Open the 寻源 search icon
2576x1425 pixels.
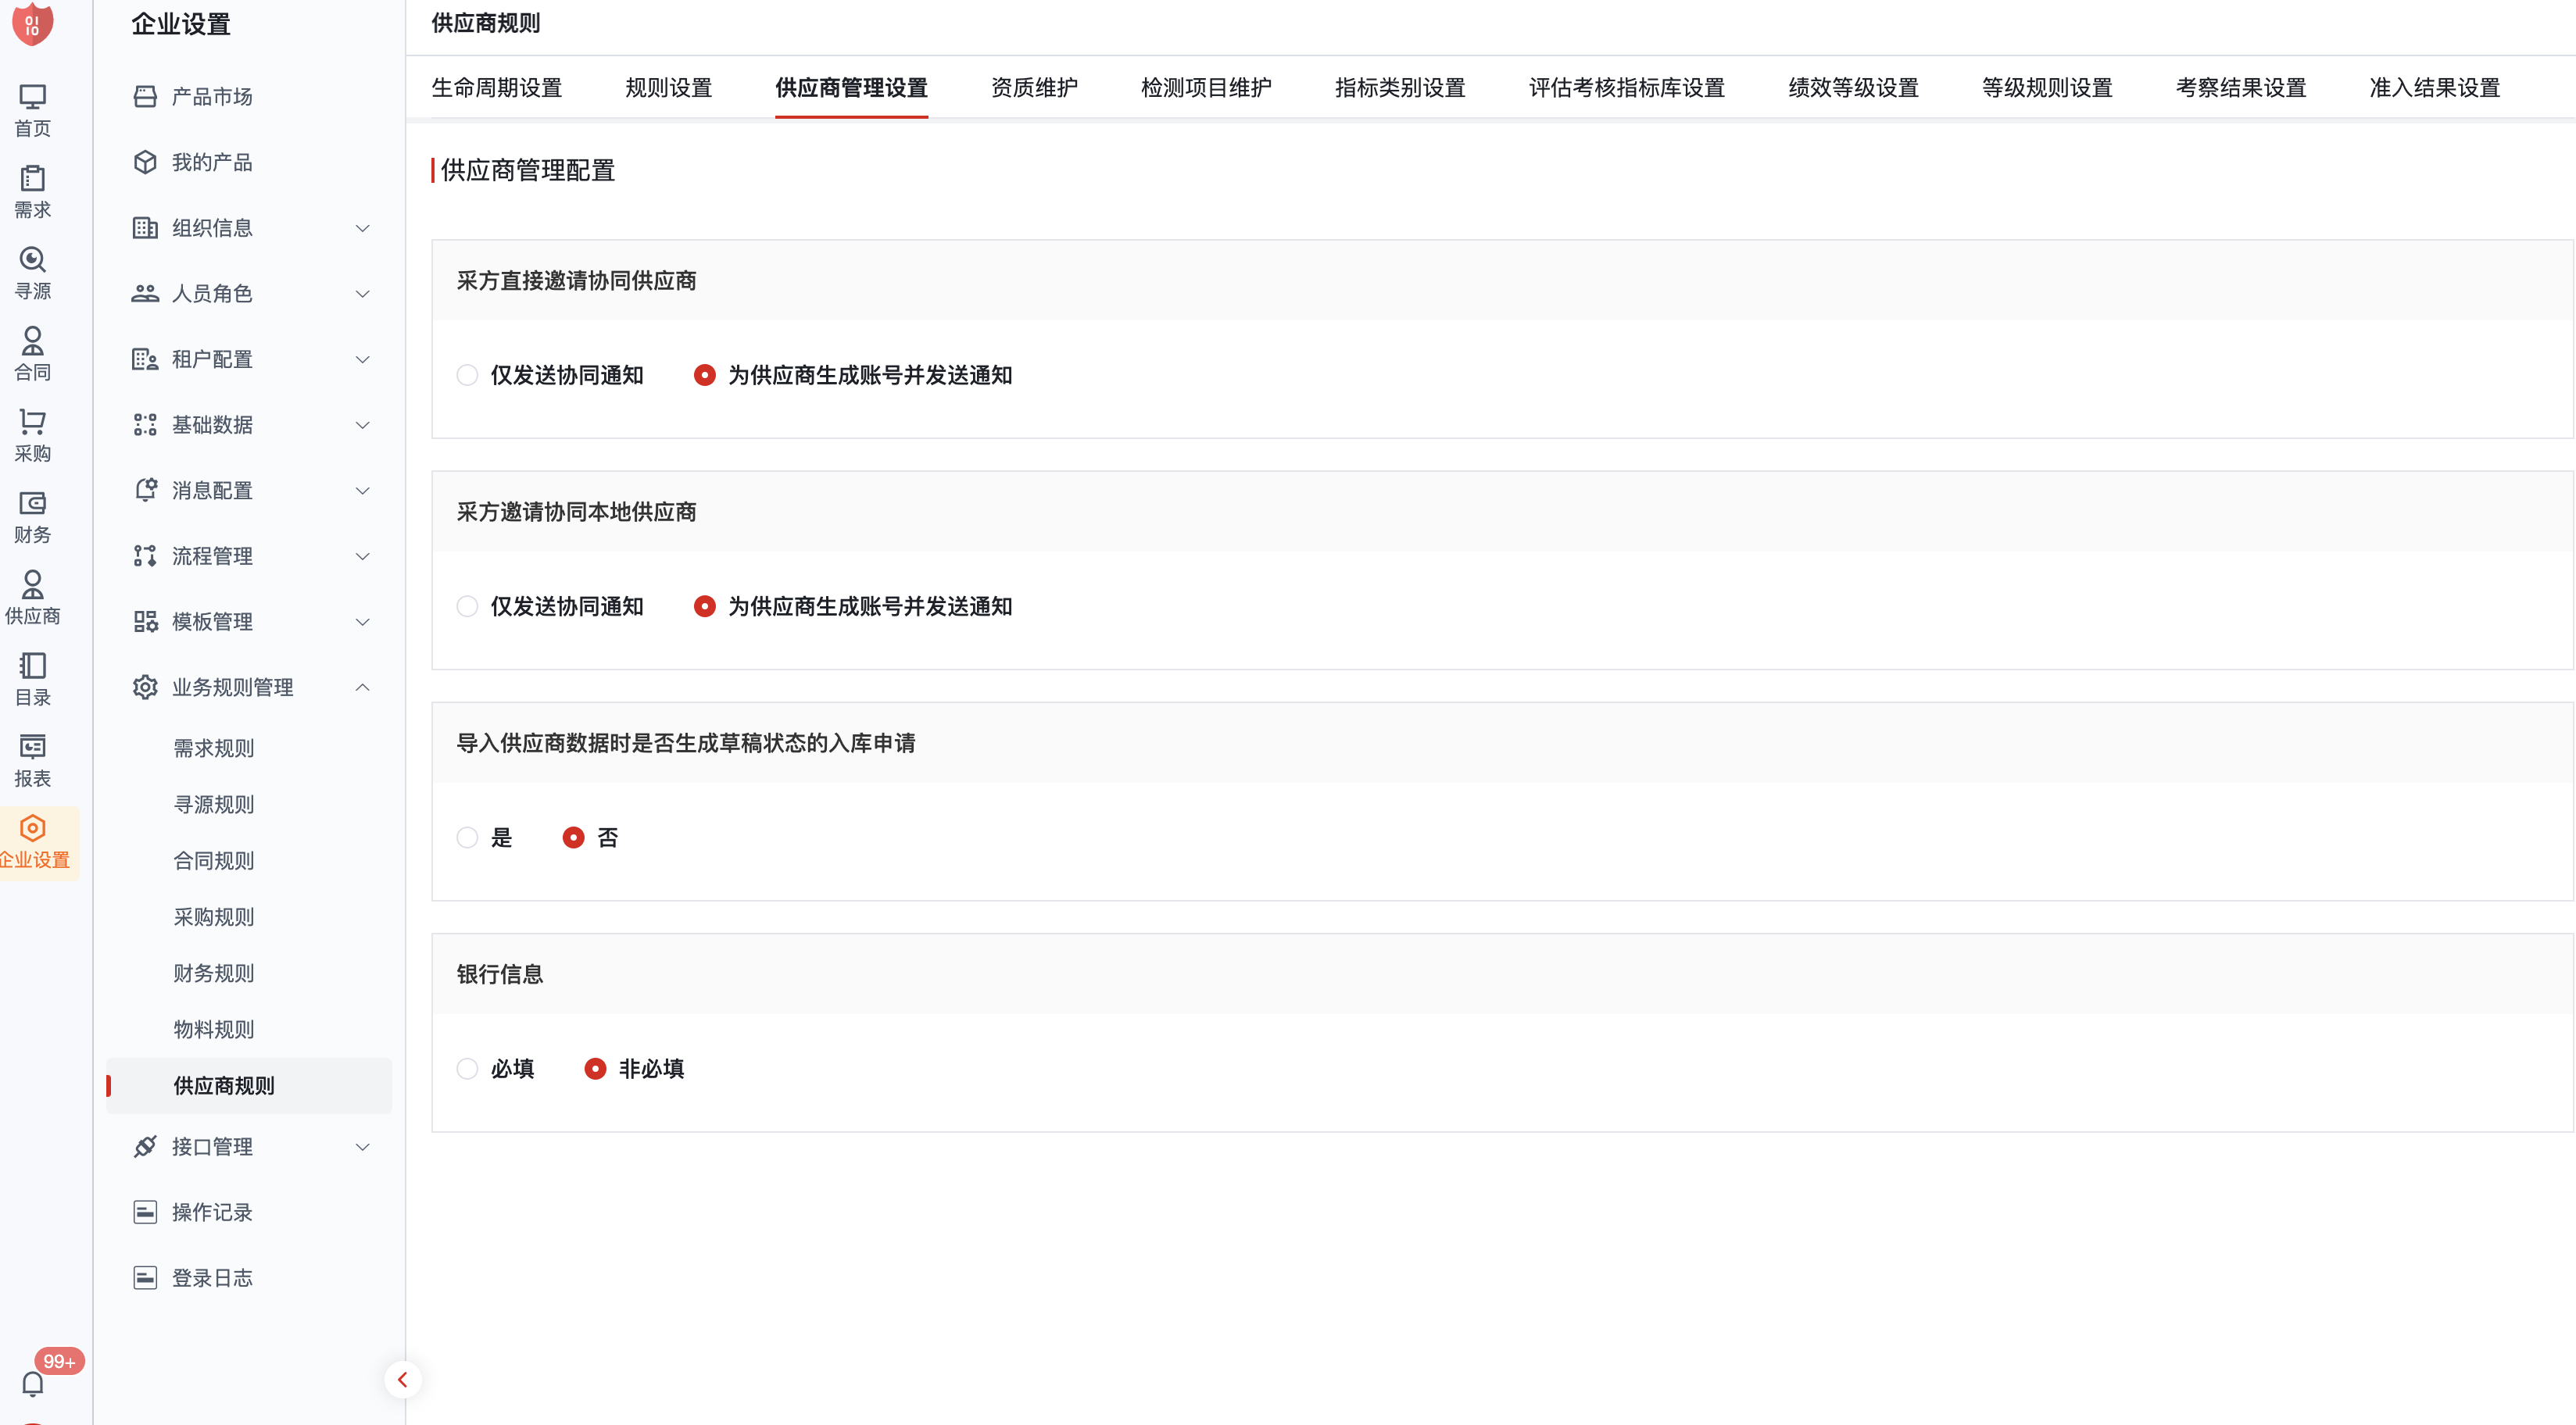32,260
